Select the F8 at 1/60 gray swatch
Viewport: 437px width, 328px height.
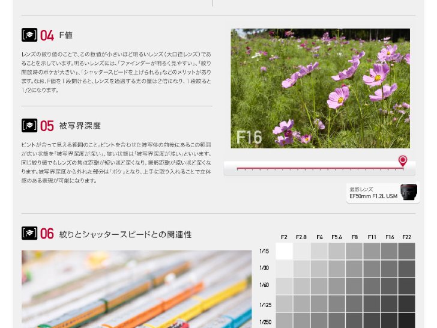(354, 286)
